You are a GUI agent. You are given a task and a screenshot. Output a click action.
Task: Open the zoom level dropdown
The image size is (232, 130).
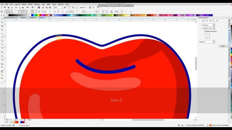pos(62,7)
